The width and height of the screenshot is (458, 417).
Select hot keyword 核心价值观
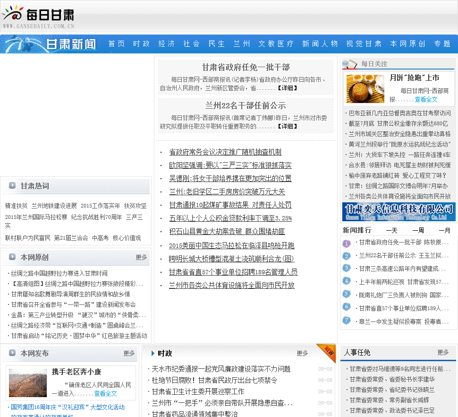[x=127, y=238]
